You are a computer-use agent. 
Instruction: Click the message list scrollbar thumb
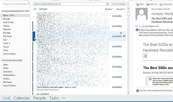[128, 14]
